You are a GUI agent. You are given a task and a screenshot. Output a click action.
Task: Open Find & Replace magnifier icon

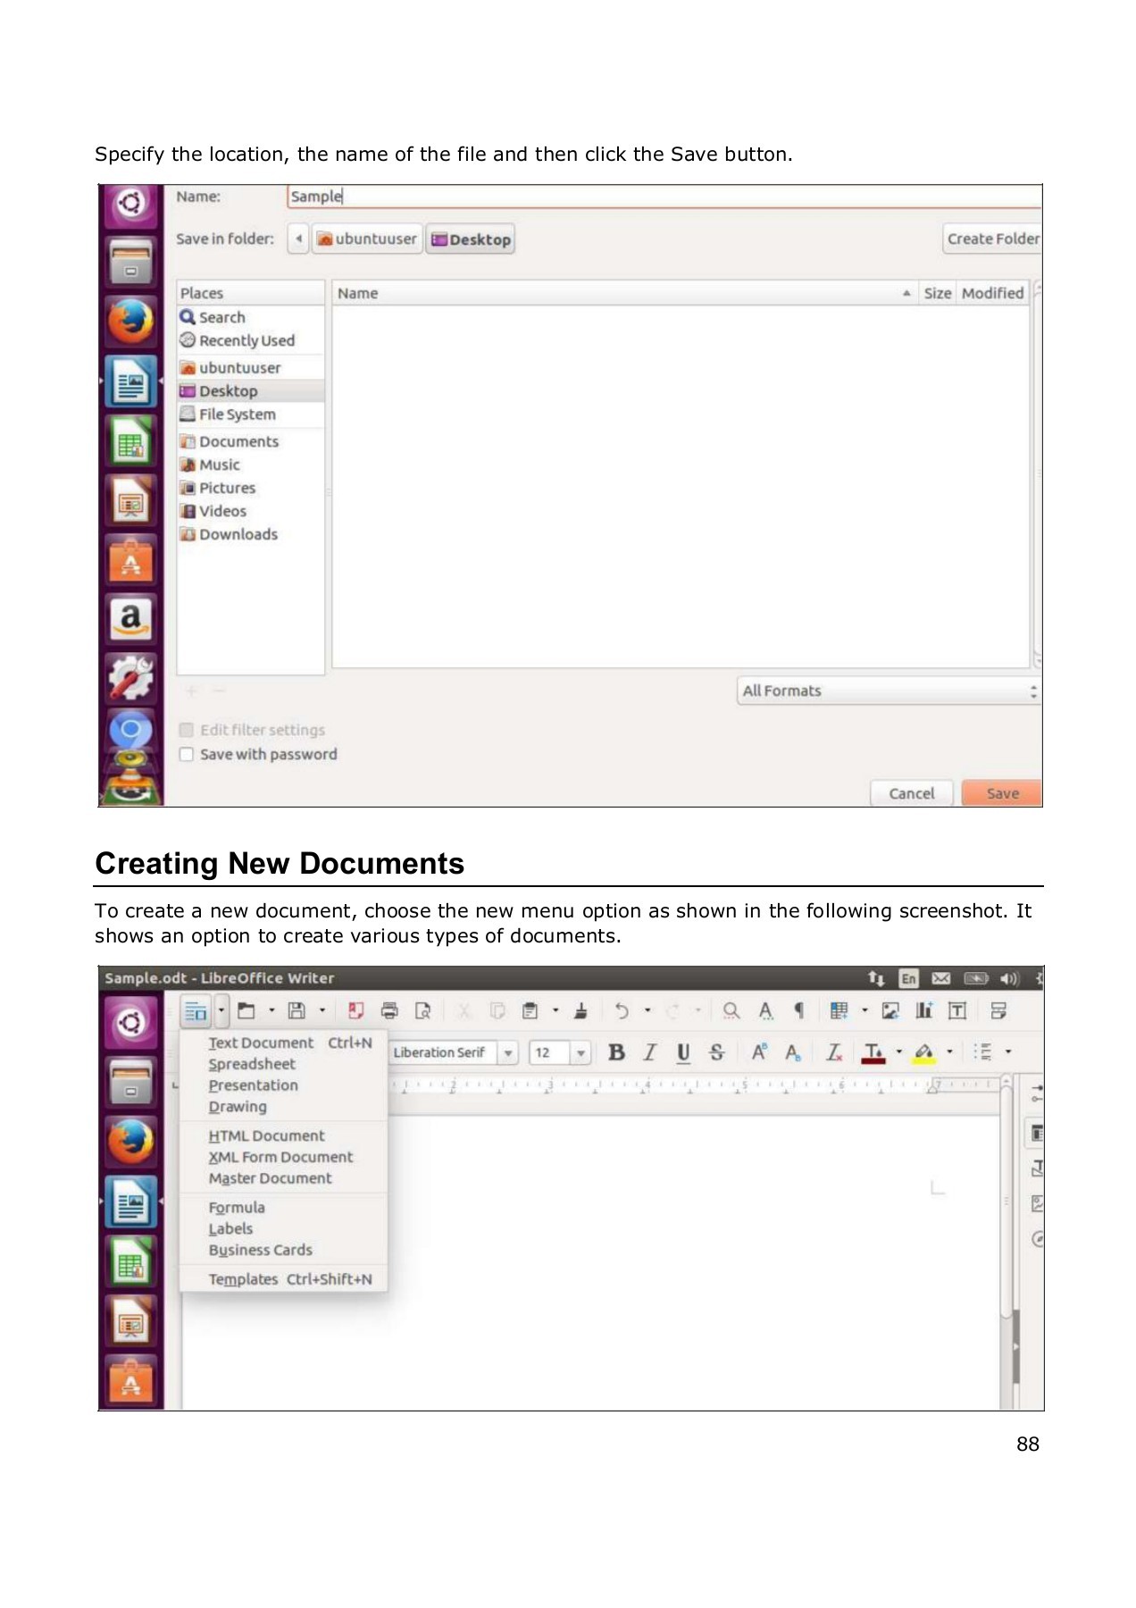pos(731,1010)
